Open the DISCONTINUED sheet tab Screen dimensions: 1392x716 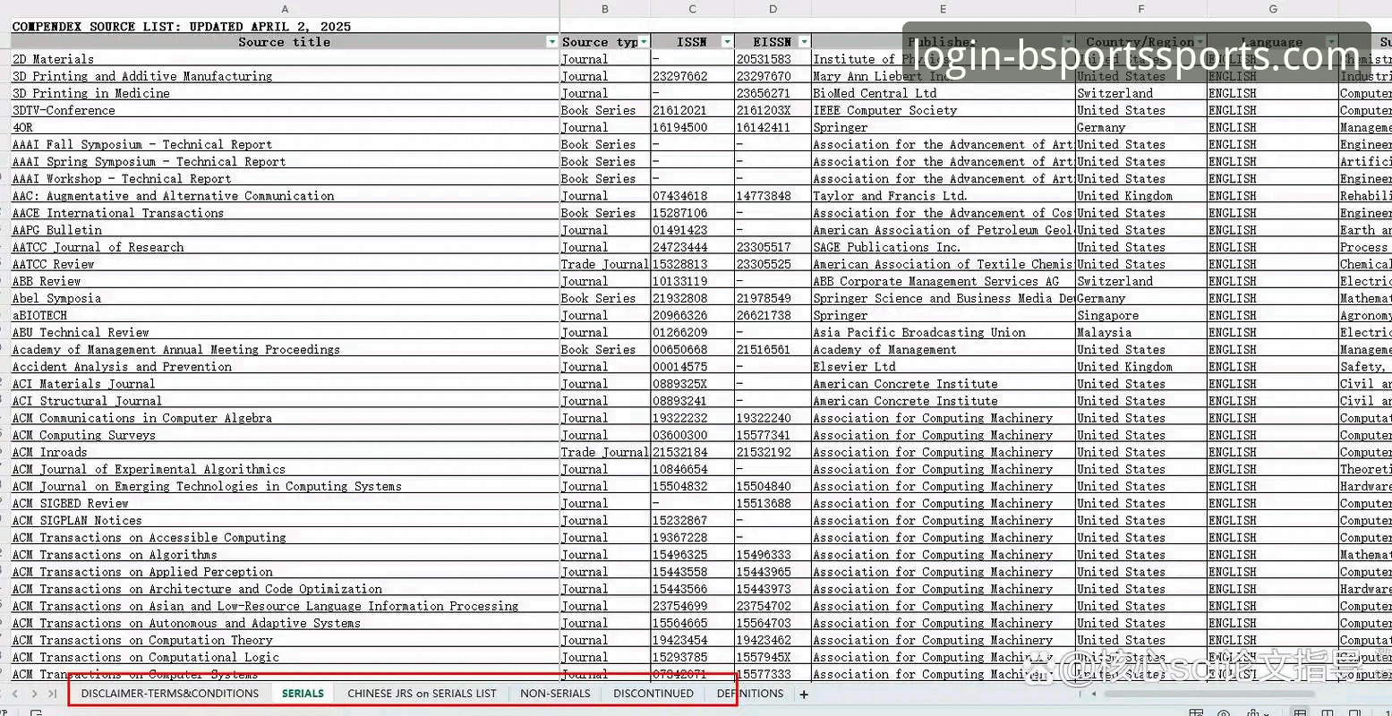653,694
